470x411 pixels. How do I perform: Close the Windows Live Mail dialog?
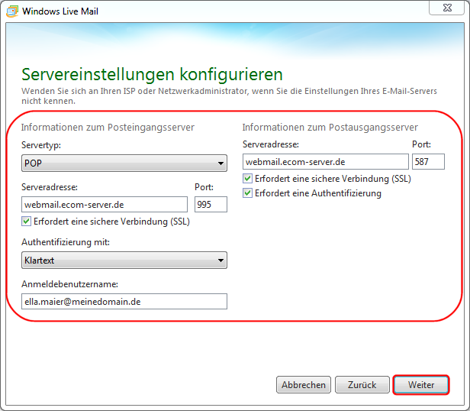tap(452, 8)
